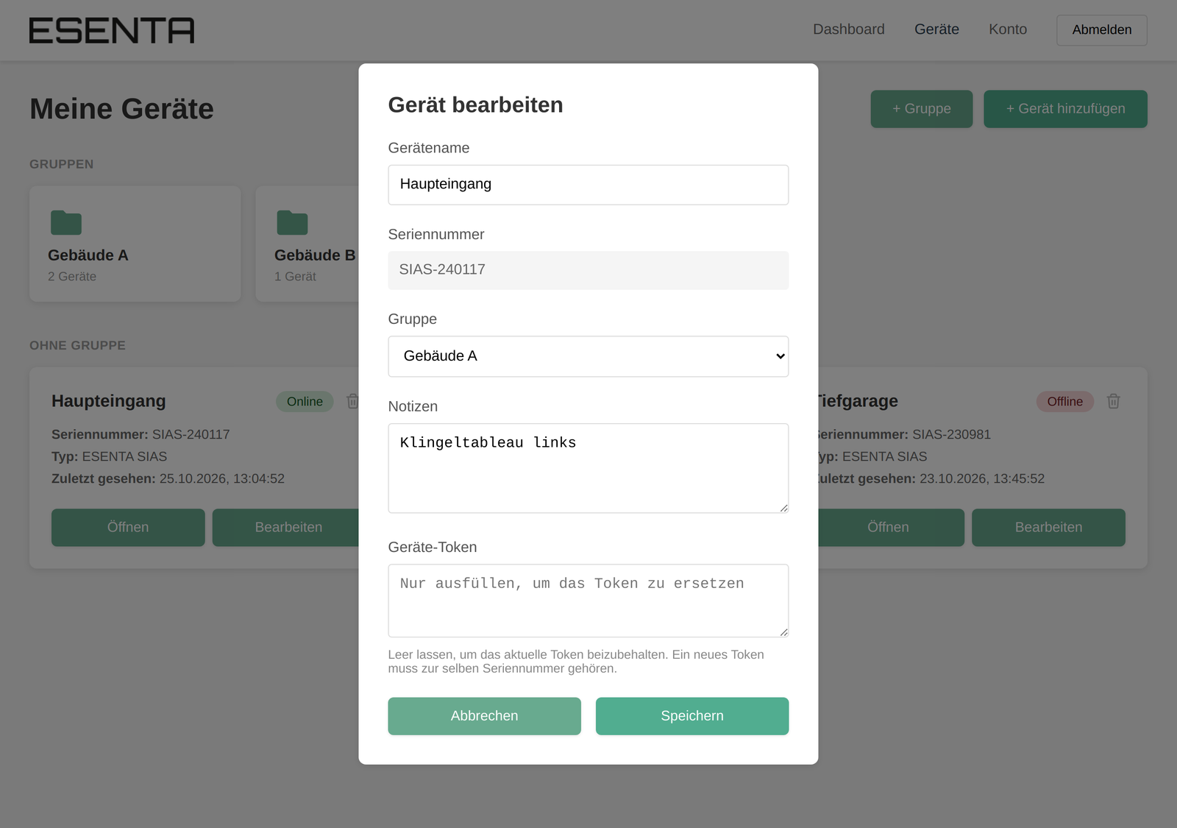The height and width of the screenshot is (828, 1177).
Task: Click the Geräte-Token text area
Action: [x=588, y=601]
